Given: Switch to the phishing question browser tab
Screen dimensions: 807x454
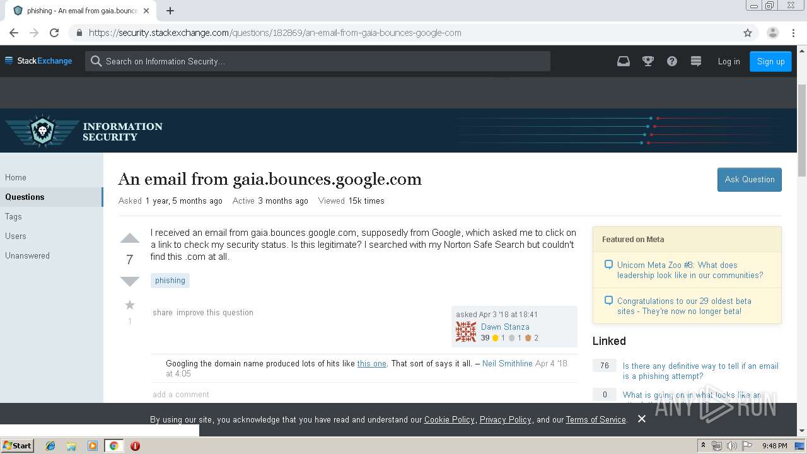Looking at the screenshot, I should coord(81,11).
